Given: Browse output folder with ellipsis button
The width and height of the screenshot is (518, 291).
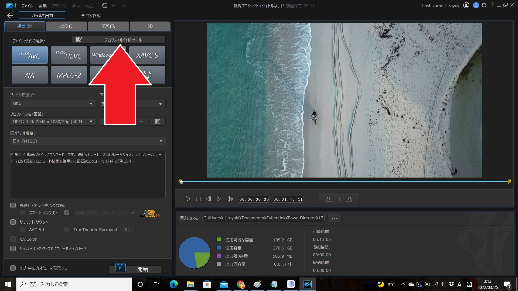Looking at the screenshot, I should [x=334, y=218].
